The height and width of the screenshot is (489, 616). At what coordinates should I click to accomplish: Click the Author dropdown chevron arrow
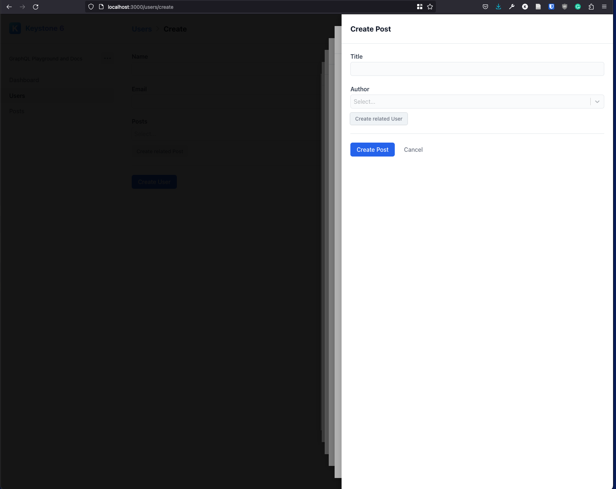(597, 102)
